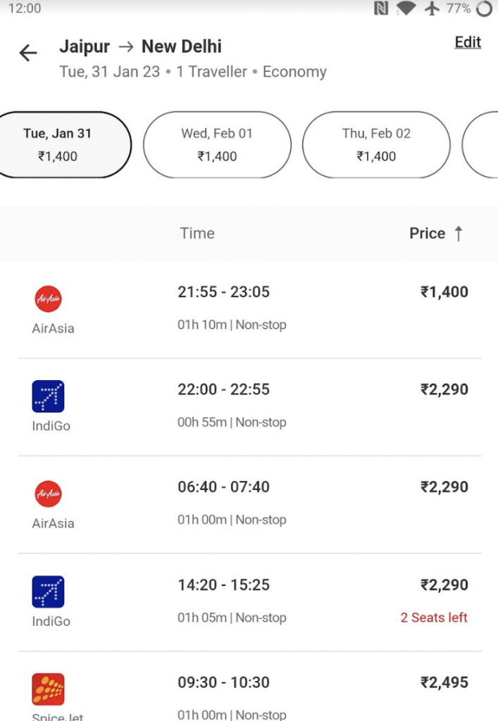Click the IndiGo logo for 22:00 flight
498x721 pixels.
tap(49, 396)
